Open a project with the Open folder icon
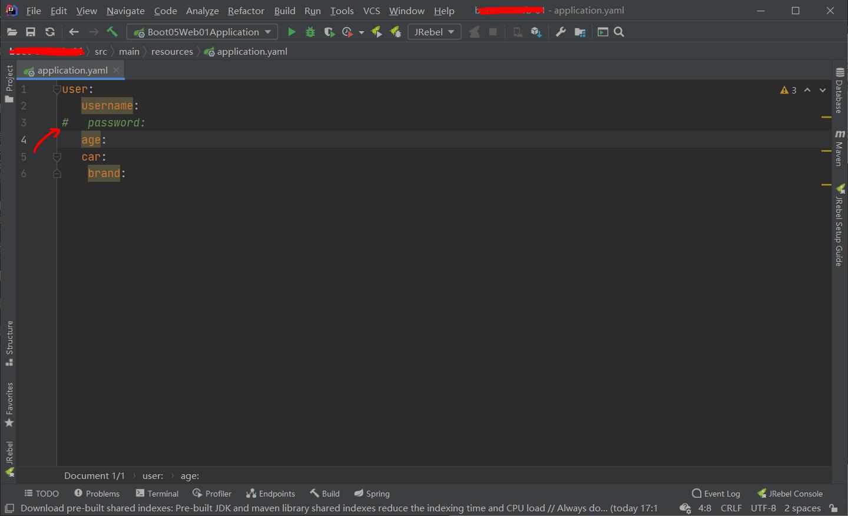Image resolution: width=848 pixels, height=516 pixels. 12,32
